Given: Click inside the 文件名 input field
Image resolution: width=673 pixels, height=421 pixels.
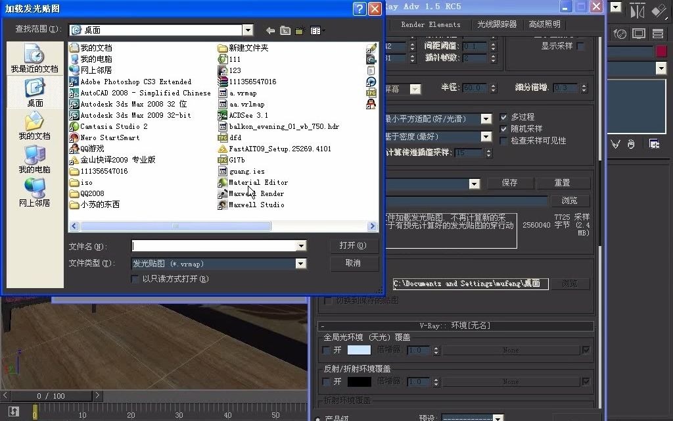Looking at the screenshot, I should click(x=217, y=245).
